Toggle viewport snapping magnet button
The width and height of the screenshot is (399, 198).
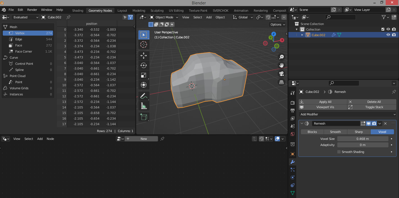[268, 17]
